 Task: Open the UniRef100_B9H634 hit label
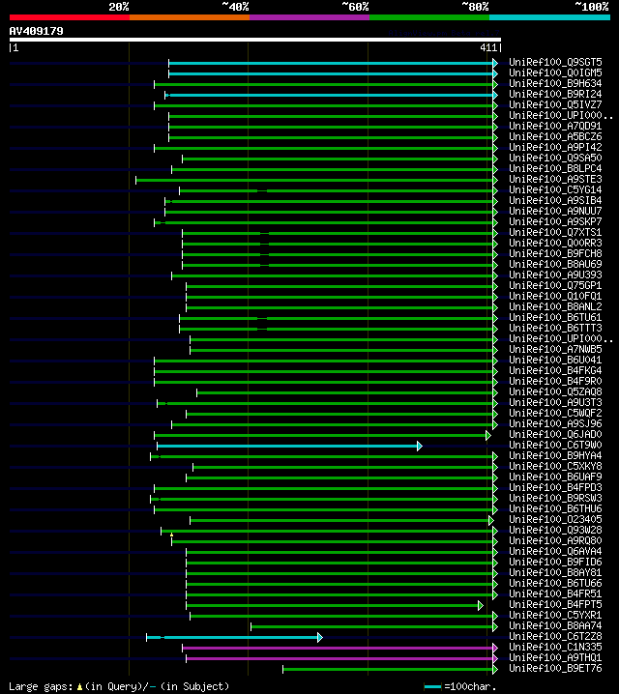click(555, 84)
